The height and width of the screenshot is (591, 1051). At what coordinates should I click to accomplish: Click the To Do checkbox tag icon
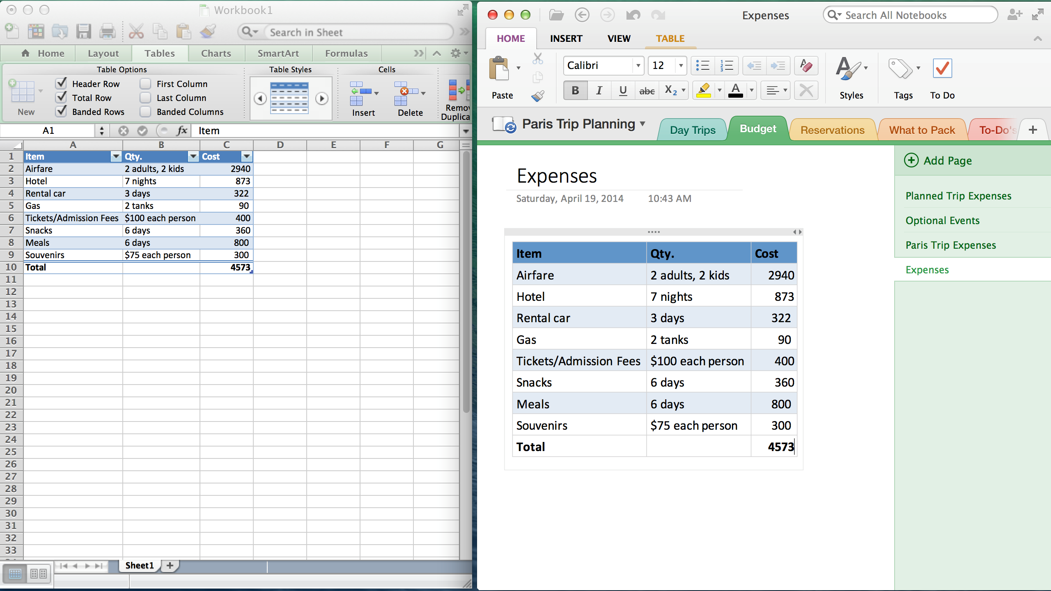pos(942,69)
